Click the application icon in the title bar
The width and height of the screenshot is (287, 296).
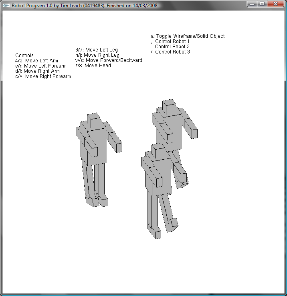6,5
